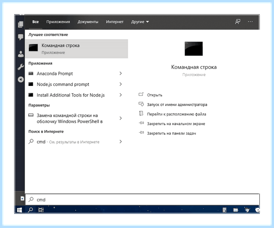Click the small document icon above taskbar
The height and width of the screenshot is (228, 274).
coord(22,198)
